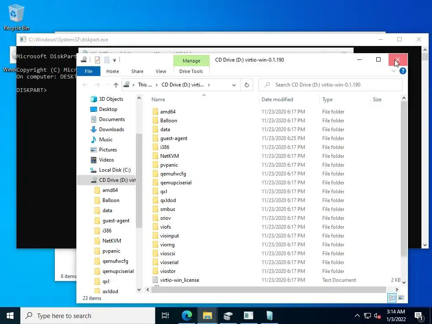The width and height of the screenshot is (432, 324).
Task: Open Task View on the taskbar
Action: coord(165,316)
